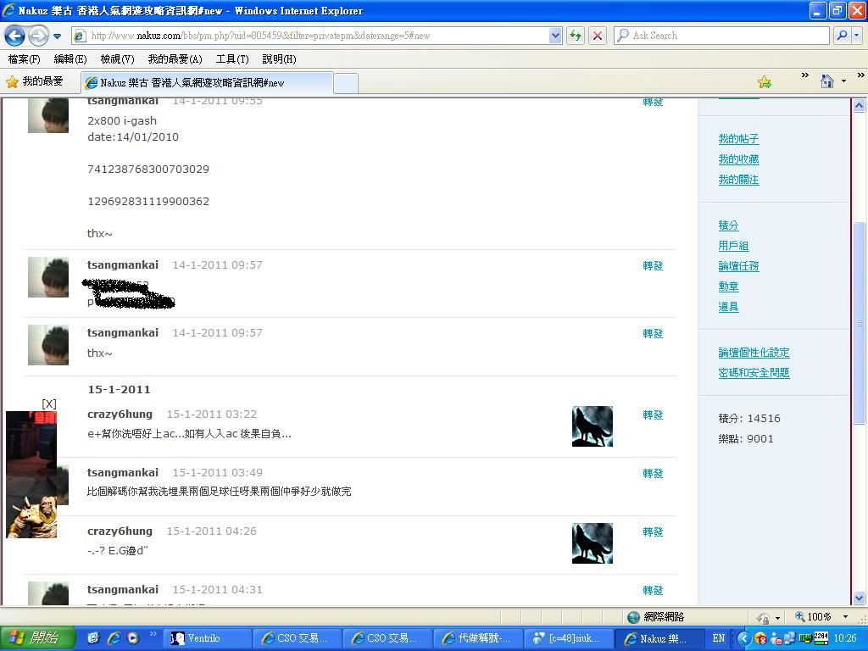Click the EN language bar indicator
The width and height of the screenshot is (868, 651).
[x=719, y=638]
